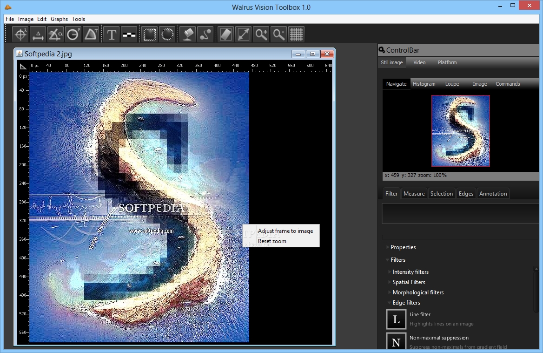Open the Measure tab

[414, 194]
